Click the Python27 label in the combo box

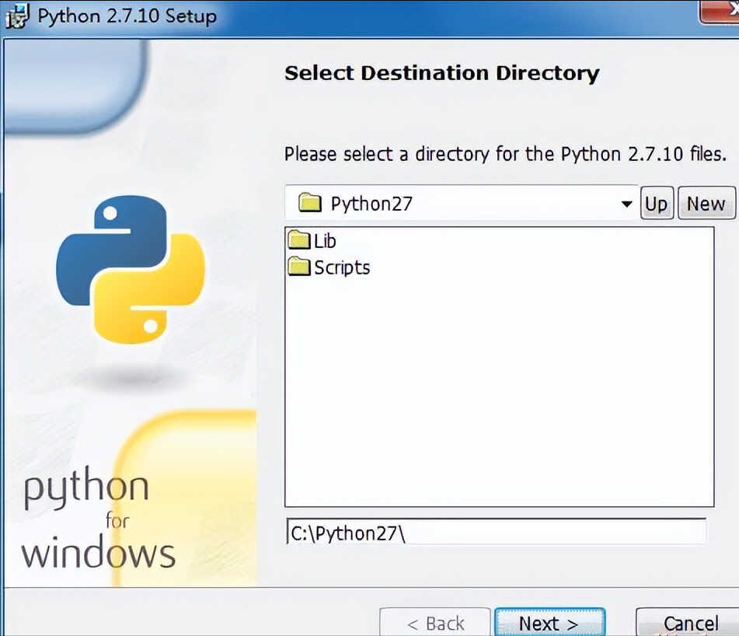click(371, 204)
